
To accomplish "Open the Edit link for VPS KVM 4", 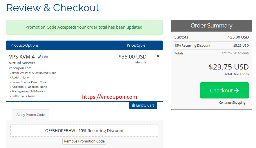I will (45, 57).
